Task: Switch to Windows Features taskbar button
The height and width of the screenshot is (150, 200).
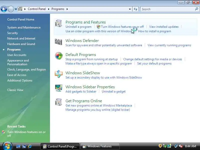Action: click(x=100, y=146)
